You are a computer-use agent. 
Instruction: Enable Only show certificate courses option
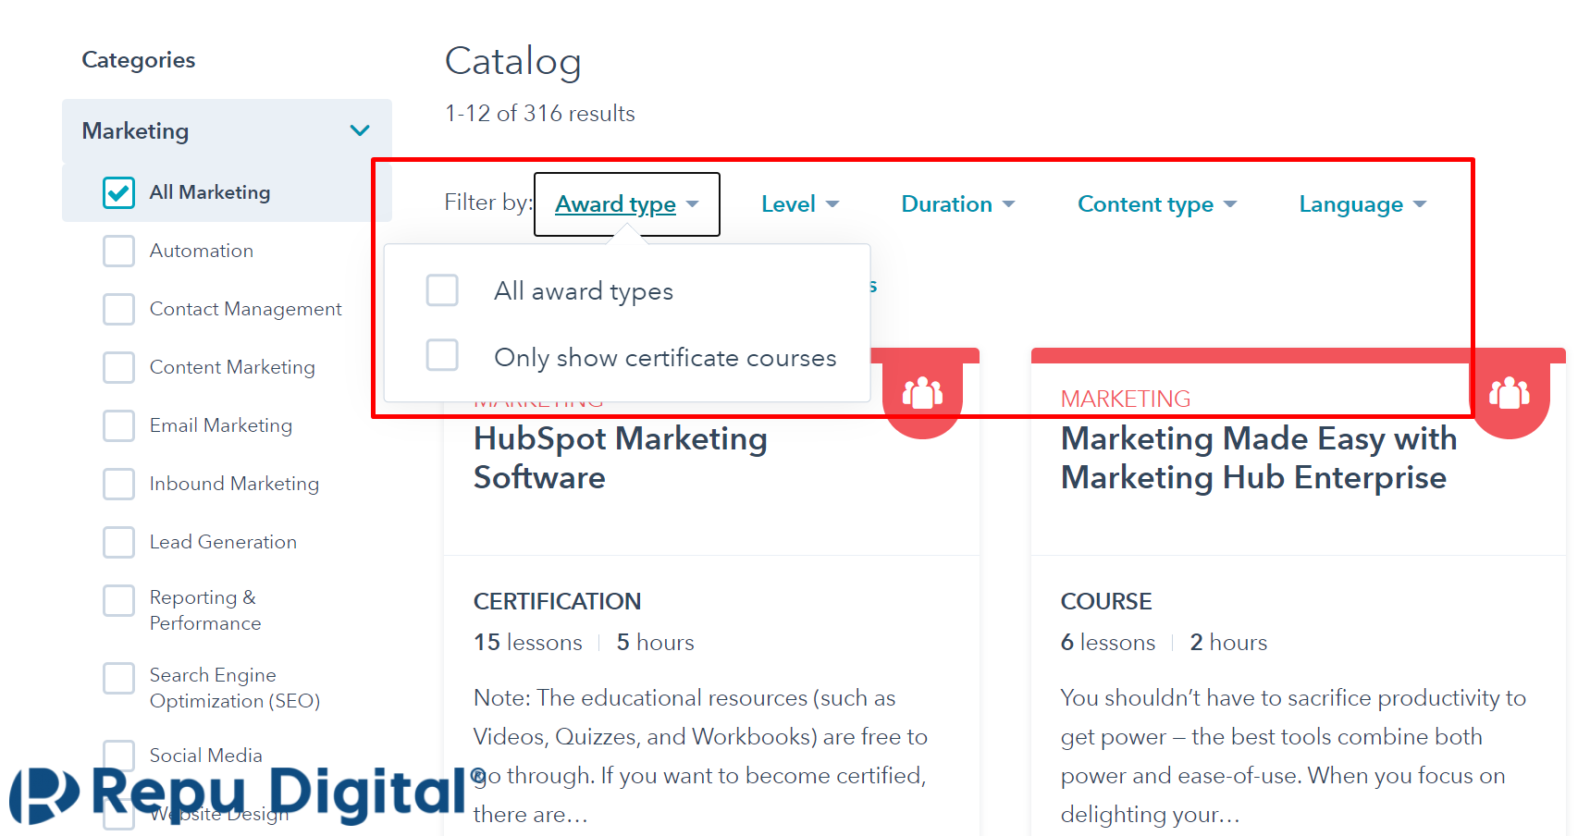point(442,354)
